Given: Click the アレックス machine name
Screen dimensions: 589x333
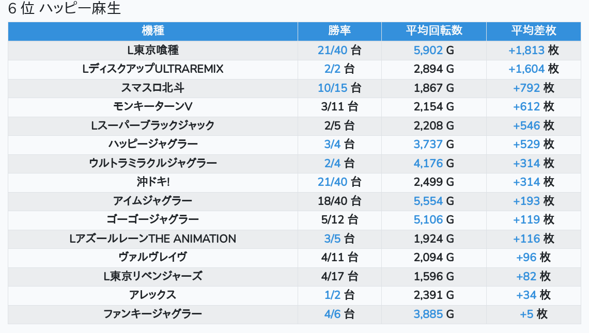Looking at the screenshot, I should click(153, 295).
